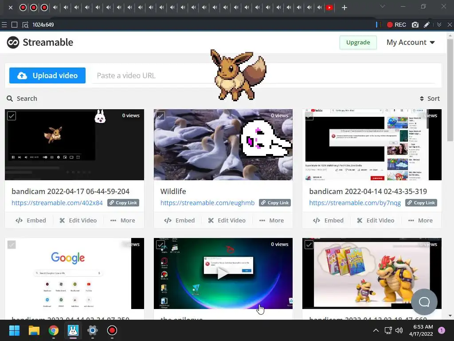Select checkbox on the Wildlife video
Viewport: 454px width, 341px height.
coord(160,116)
